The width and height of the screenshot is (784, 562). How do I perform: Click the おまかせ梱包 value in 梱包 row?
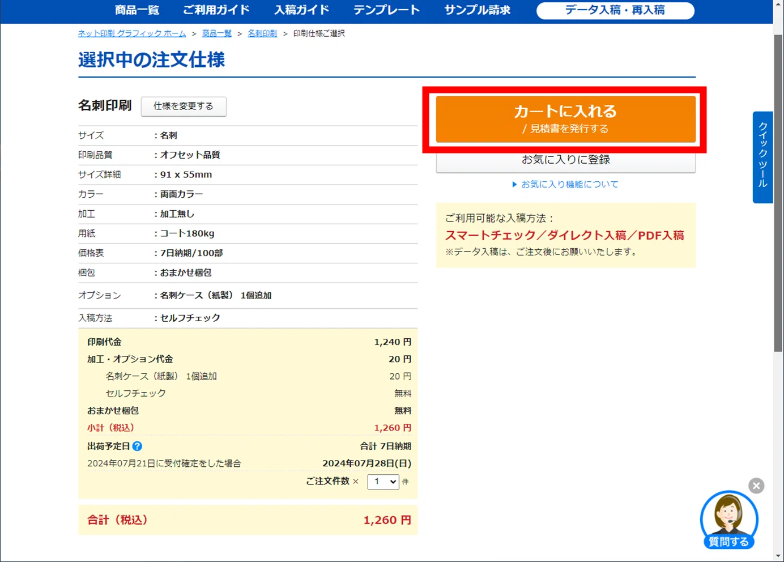click(186, 273)
